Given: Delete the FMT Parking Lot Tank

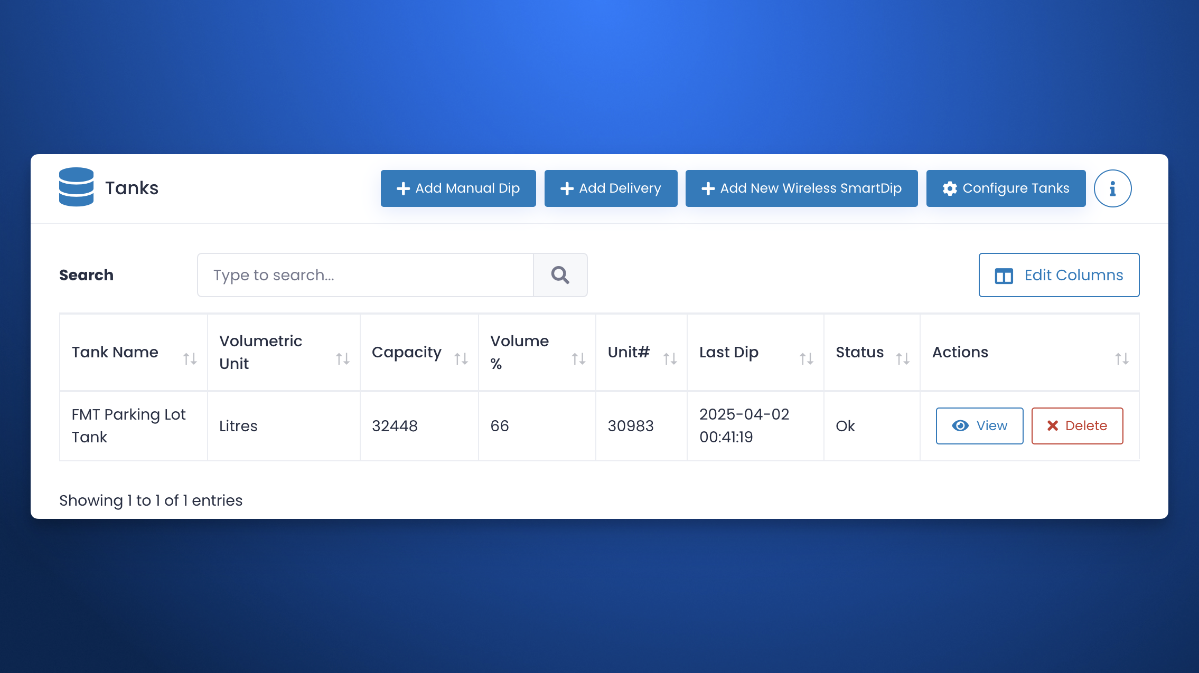Looking at the screenshot, I should [1077, 425].
